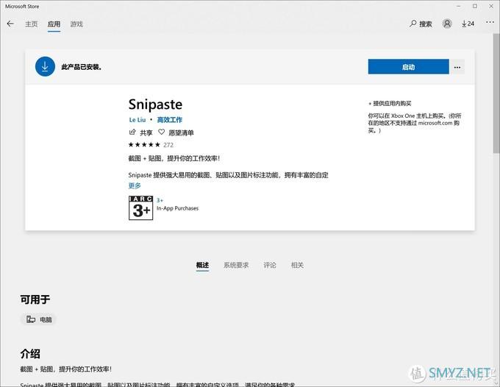Click the Snipaste app title

(155, 104)
